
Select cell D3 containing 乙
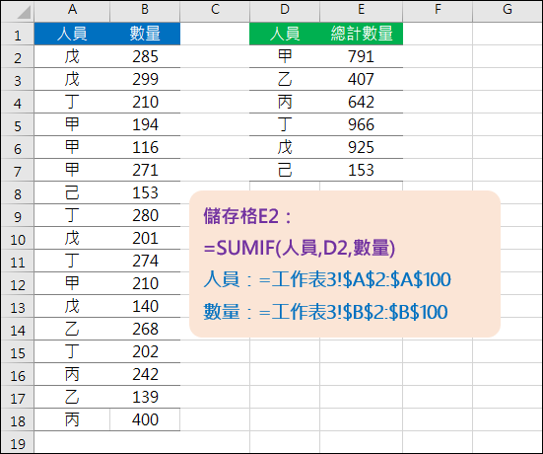pos(285,79)
